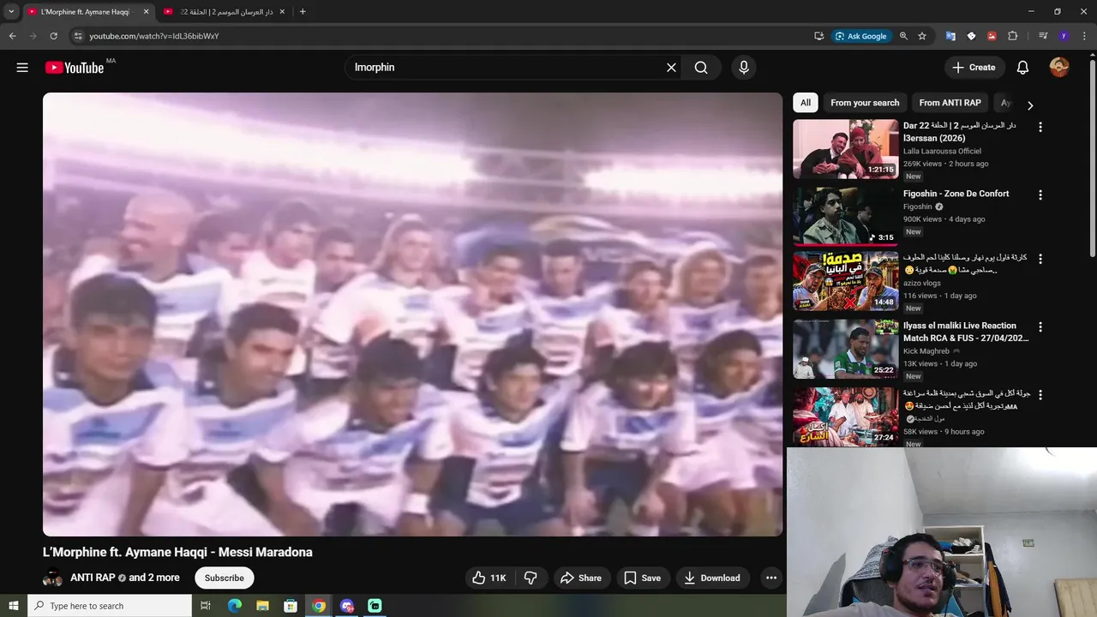Subscribe to the ANTI RAP channel
This screenshot has height=617, width=1097.
[225, 578]
